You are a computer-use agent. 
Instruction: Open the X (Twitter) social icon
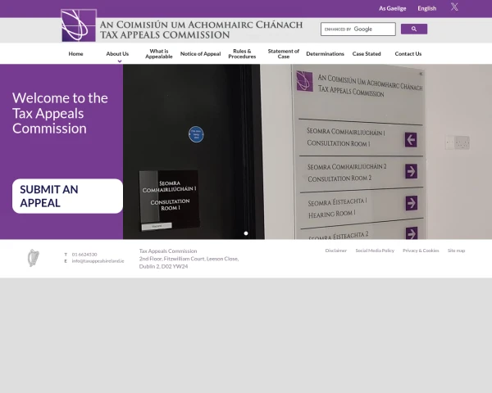pyautogui.click(x=454, y=7)
